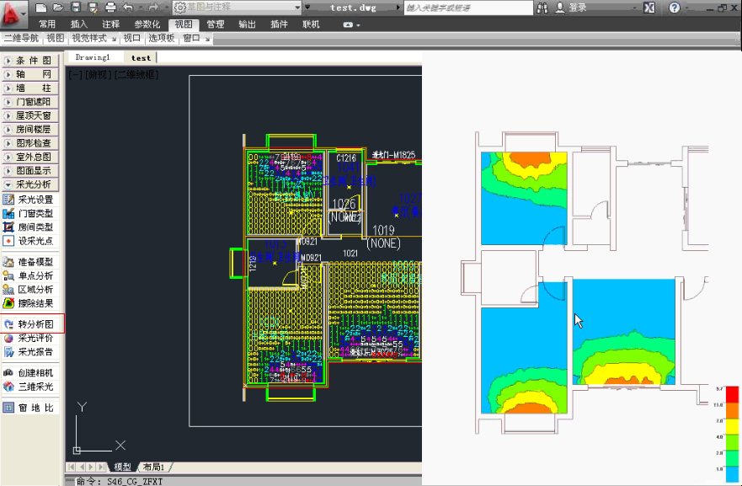Viewport: 742px width, 486px height.
Task: Switch to the 布局1 layout tab
Action: pyautogui.click(x=154, y=467)
